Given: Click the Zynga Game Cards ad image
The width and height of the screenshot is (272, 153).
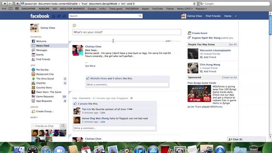Looking at the screenshot, I should (199, 93).
